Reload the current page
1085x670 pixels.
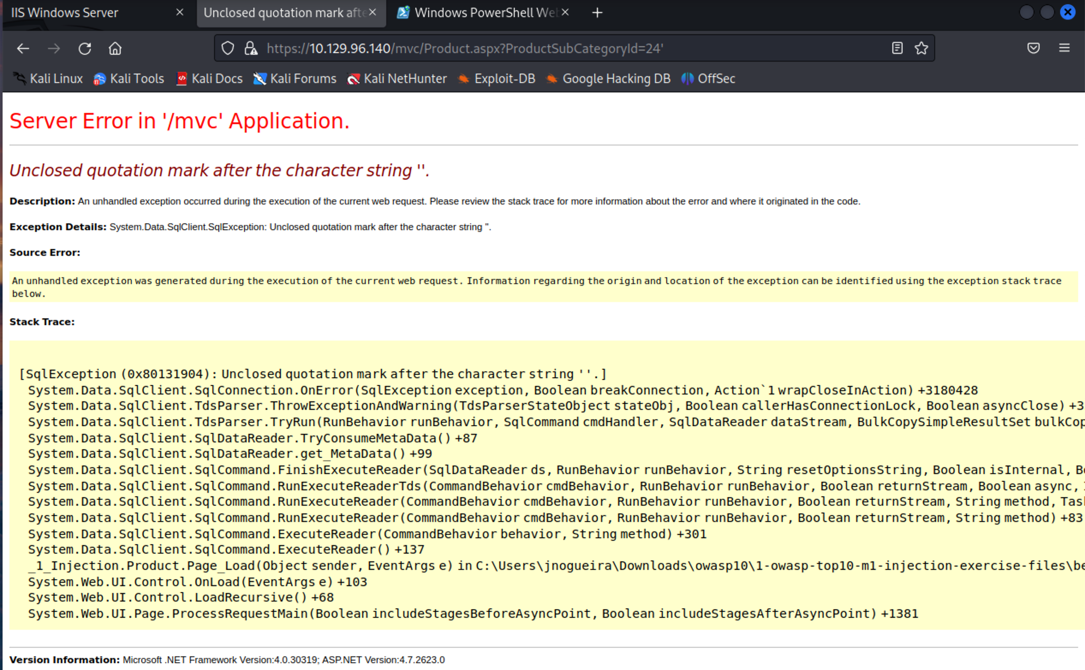point(85,48)
